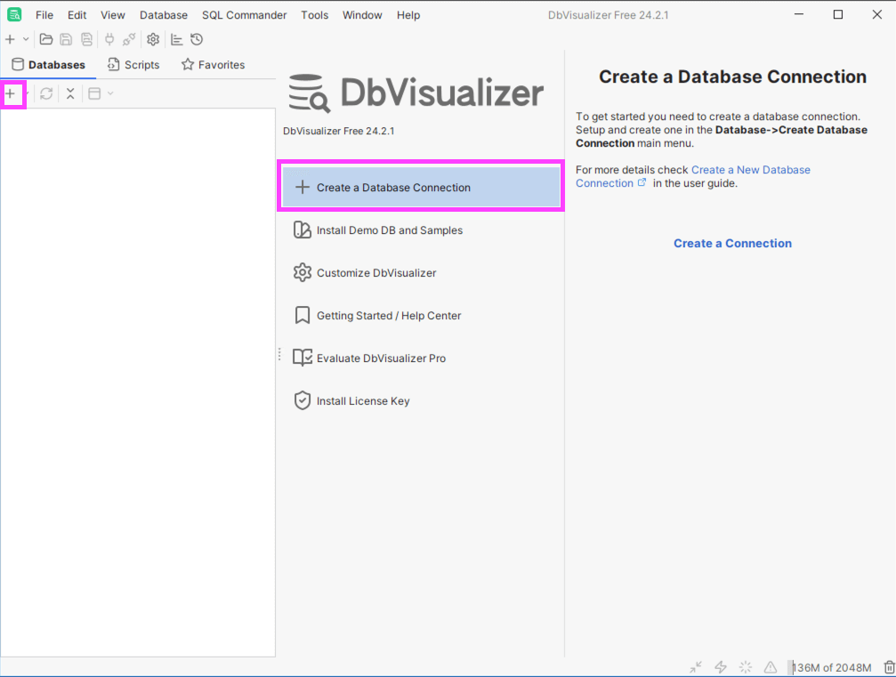Run garbage collection with trash icon
The width and height of the screenshot is (896, 677).
coord(889,667)
